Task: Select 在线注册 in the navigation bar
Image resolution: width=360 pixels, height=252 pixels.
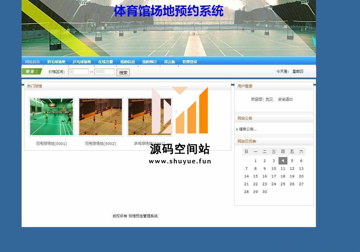Action: coord(106,62)
